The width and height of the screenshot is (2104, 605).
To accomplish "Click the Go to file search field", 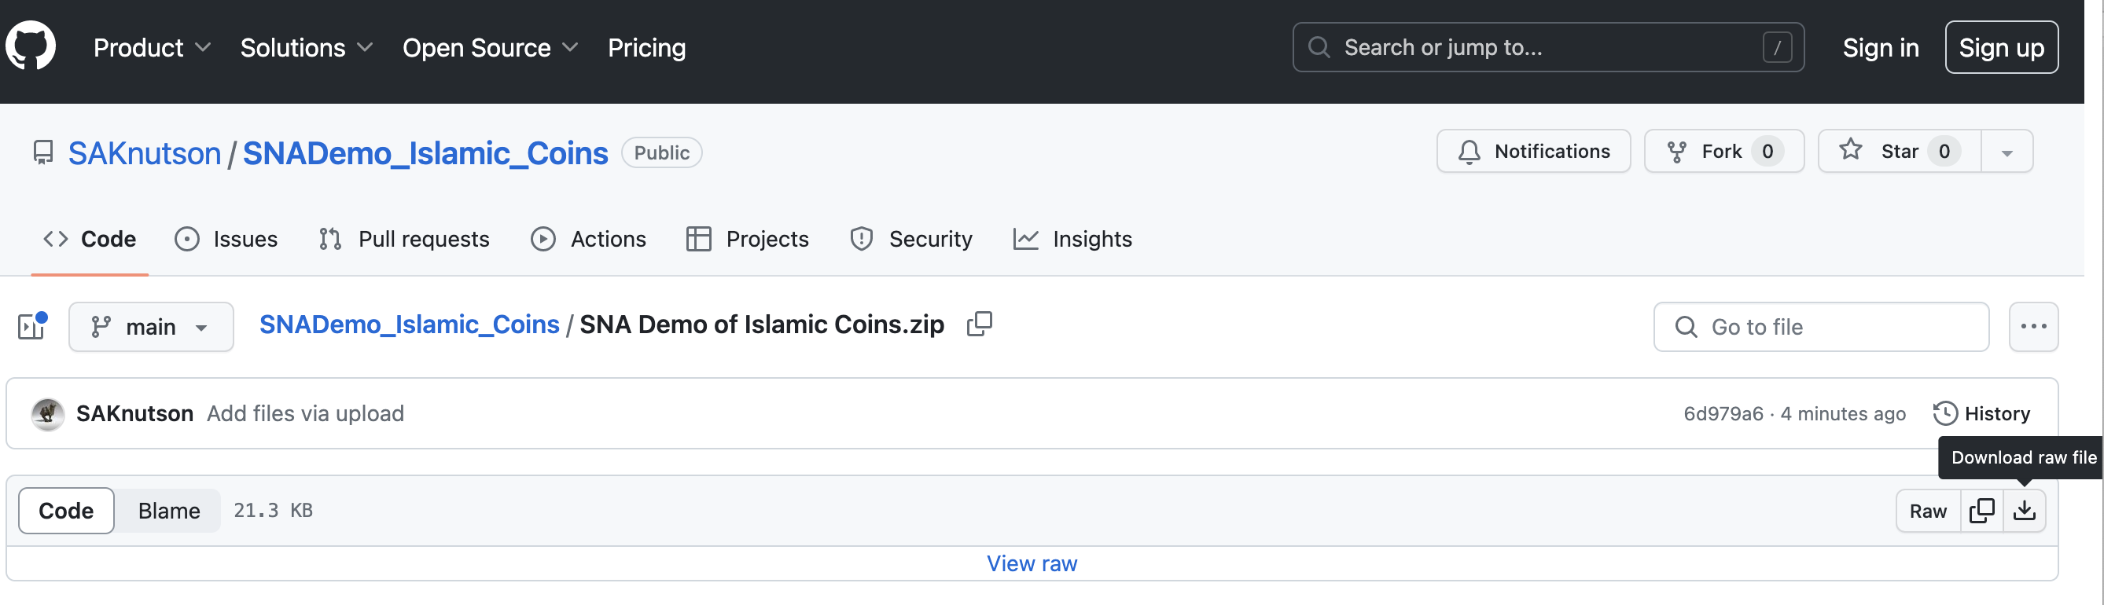I will 1821,327.
